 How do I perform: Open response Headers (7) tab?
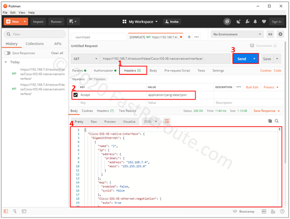105,111
